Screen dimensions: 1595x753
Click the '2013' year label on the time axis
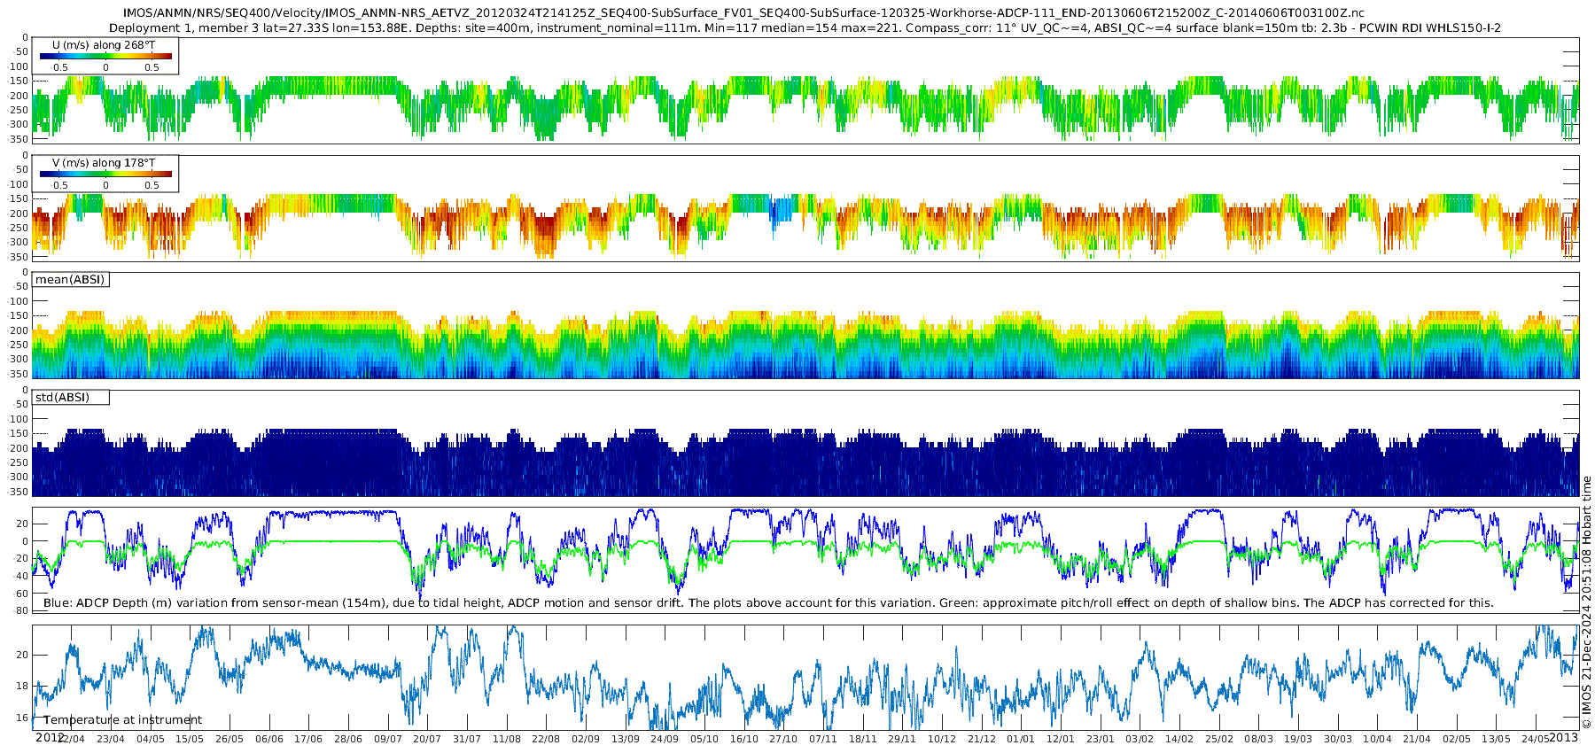click(1563, 737)
